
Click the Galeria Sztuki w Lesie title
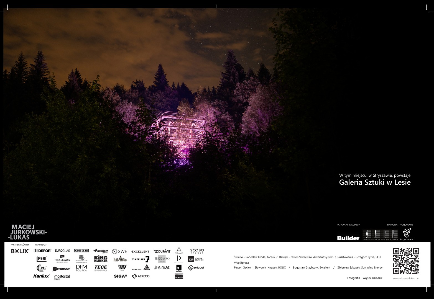(375, 182)
